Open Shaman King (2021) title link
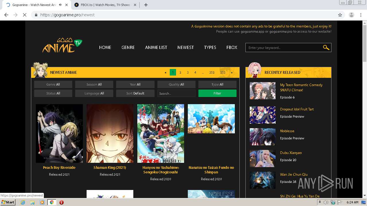Viewport: 367px width, 206px height. tap(110, 168)
